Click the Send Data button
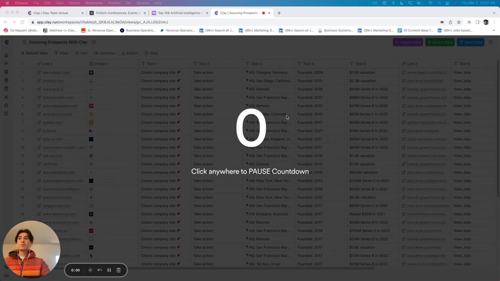This screenshot has height=281, width=500. click(471, 42)
